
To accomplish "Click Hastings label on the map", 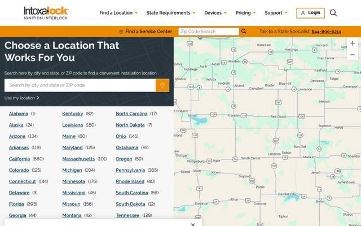I will (x=291, y=50).
